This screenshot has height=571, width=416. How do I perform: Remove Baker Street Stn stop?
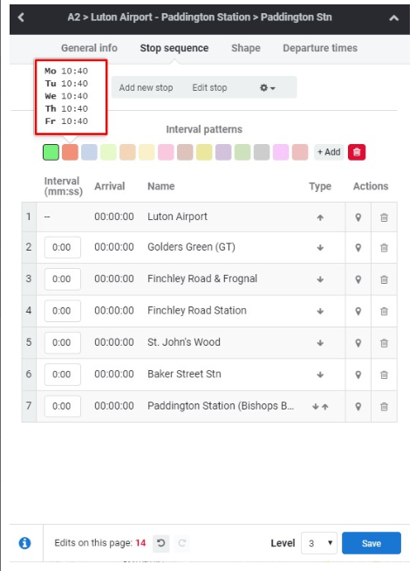[x=384, y=375]
